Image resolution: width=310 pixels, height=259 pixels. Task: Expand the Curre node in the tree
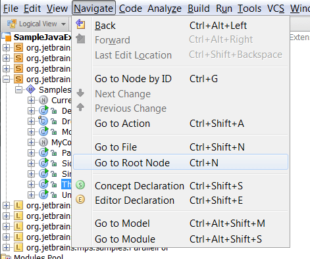point(32,101)
